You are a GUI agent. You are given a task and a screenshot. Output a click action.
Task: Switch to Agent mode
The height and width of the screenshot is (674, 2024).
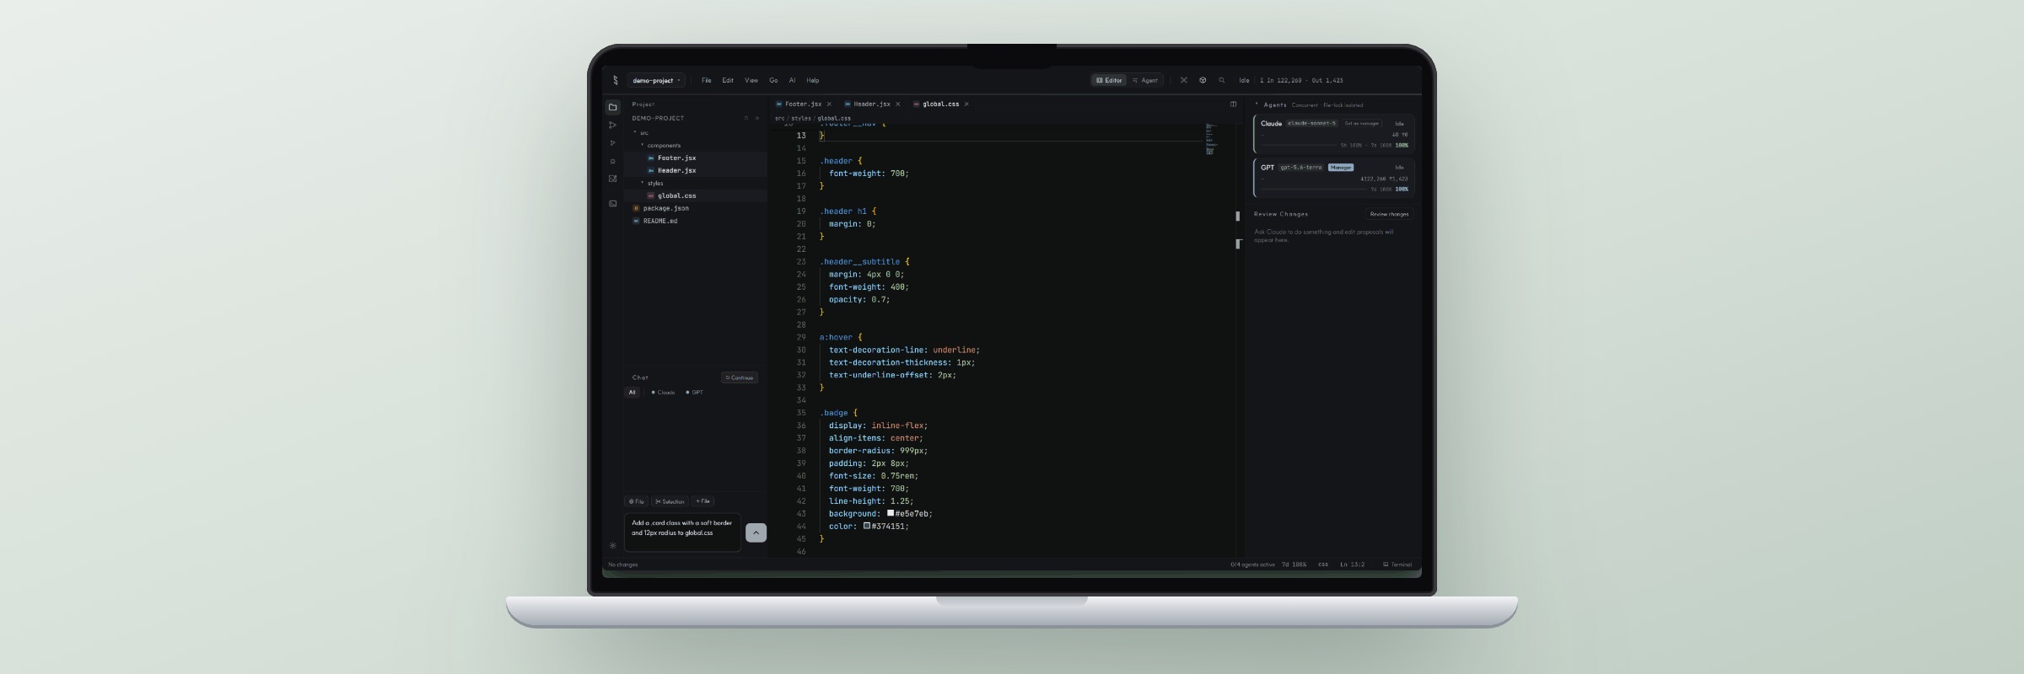point(1145,80)
